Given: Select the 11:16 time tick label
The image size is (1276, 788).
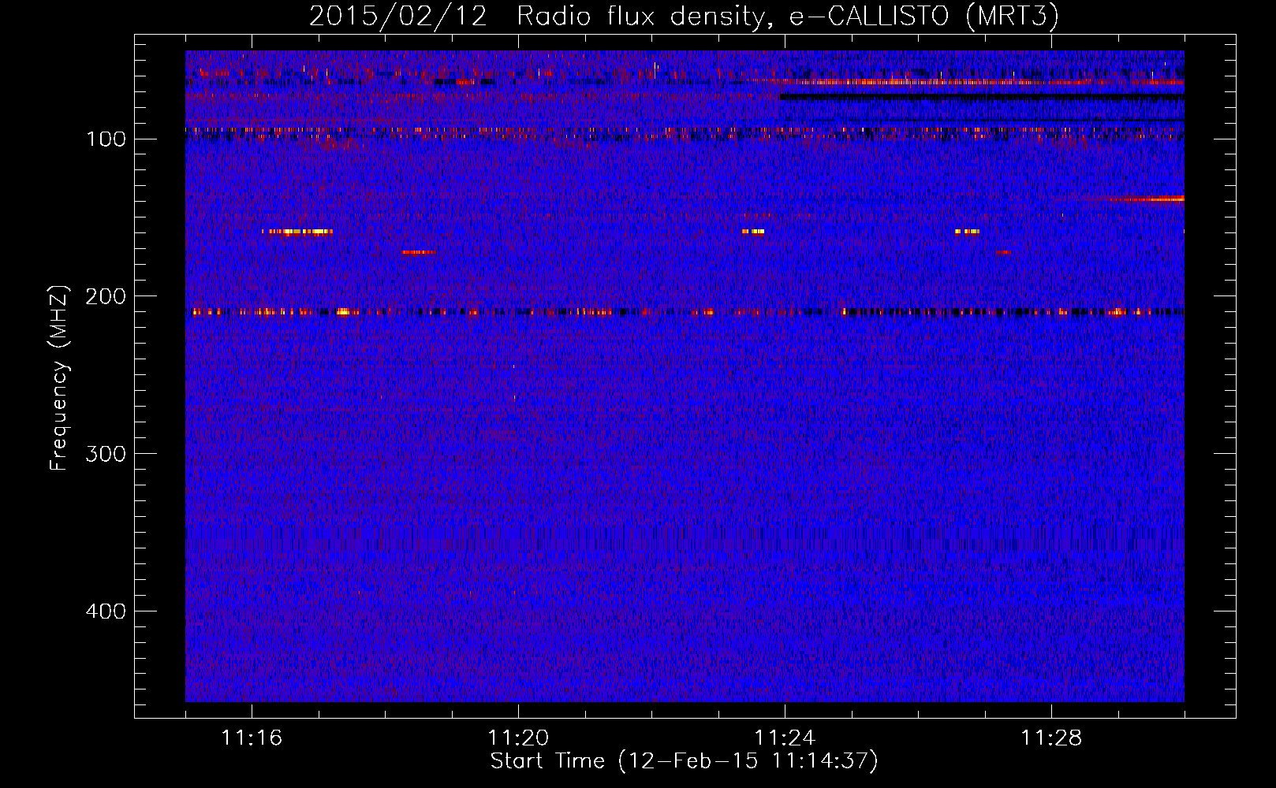Looking at the screenshot, I should (x=252, y=738).
